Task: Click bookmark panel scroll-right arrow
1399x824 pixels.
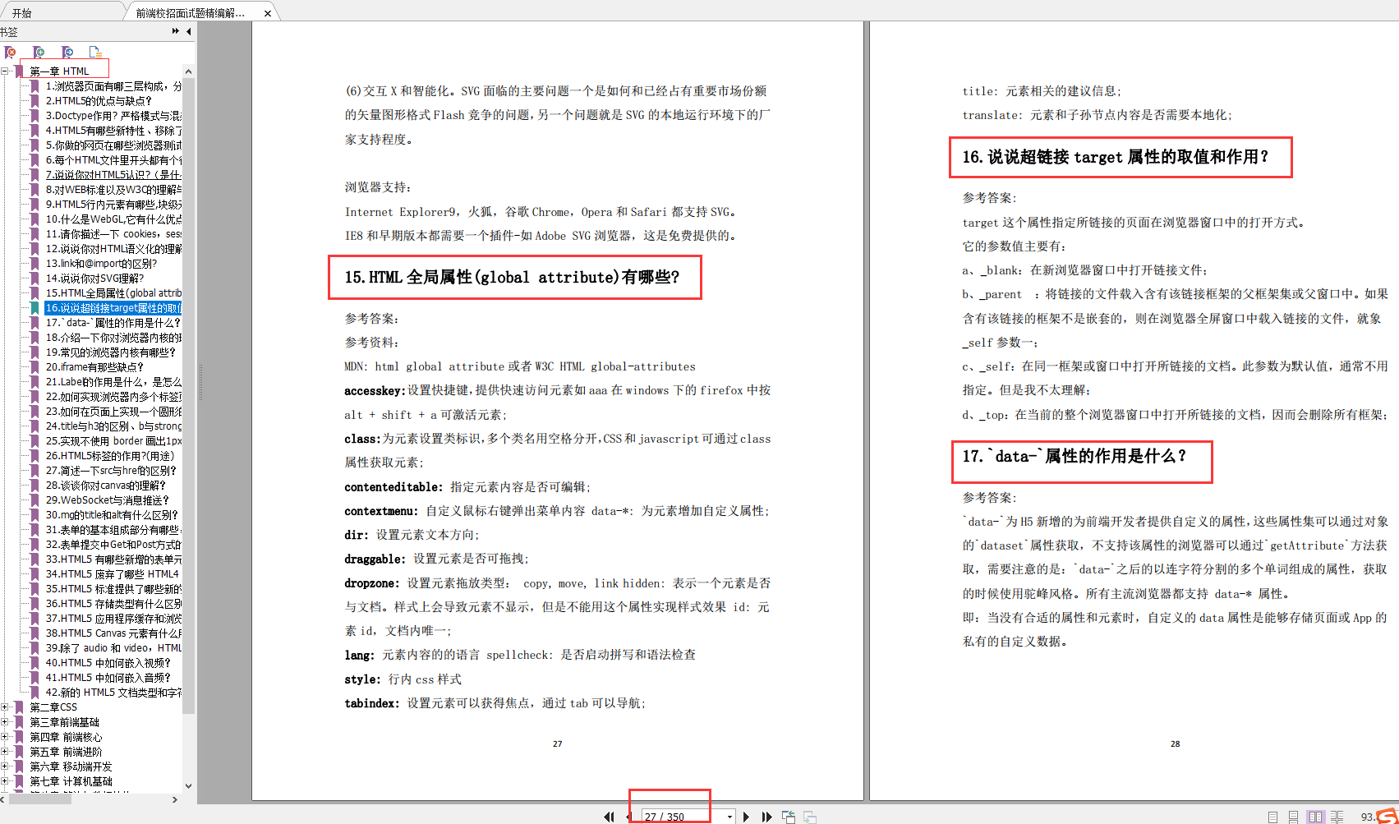Action: [174, 799]
